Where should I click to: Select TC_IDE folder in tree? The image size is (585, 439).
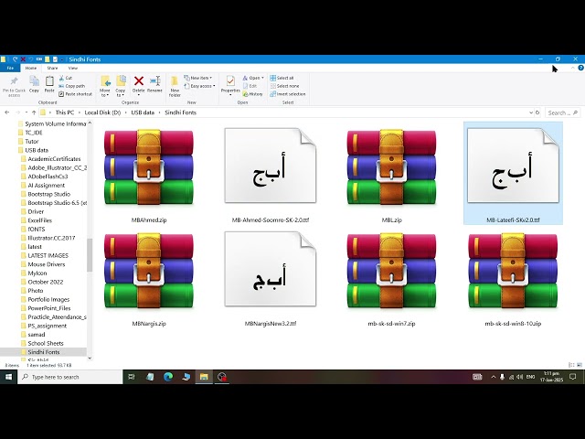(34, 133)
